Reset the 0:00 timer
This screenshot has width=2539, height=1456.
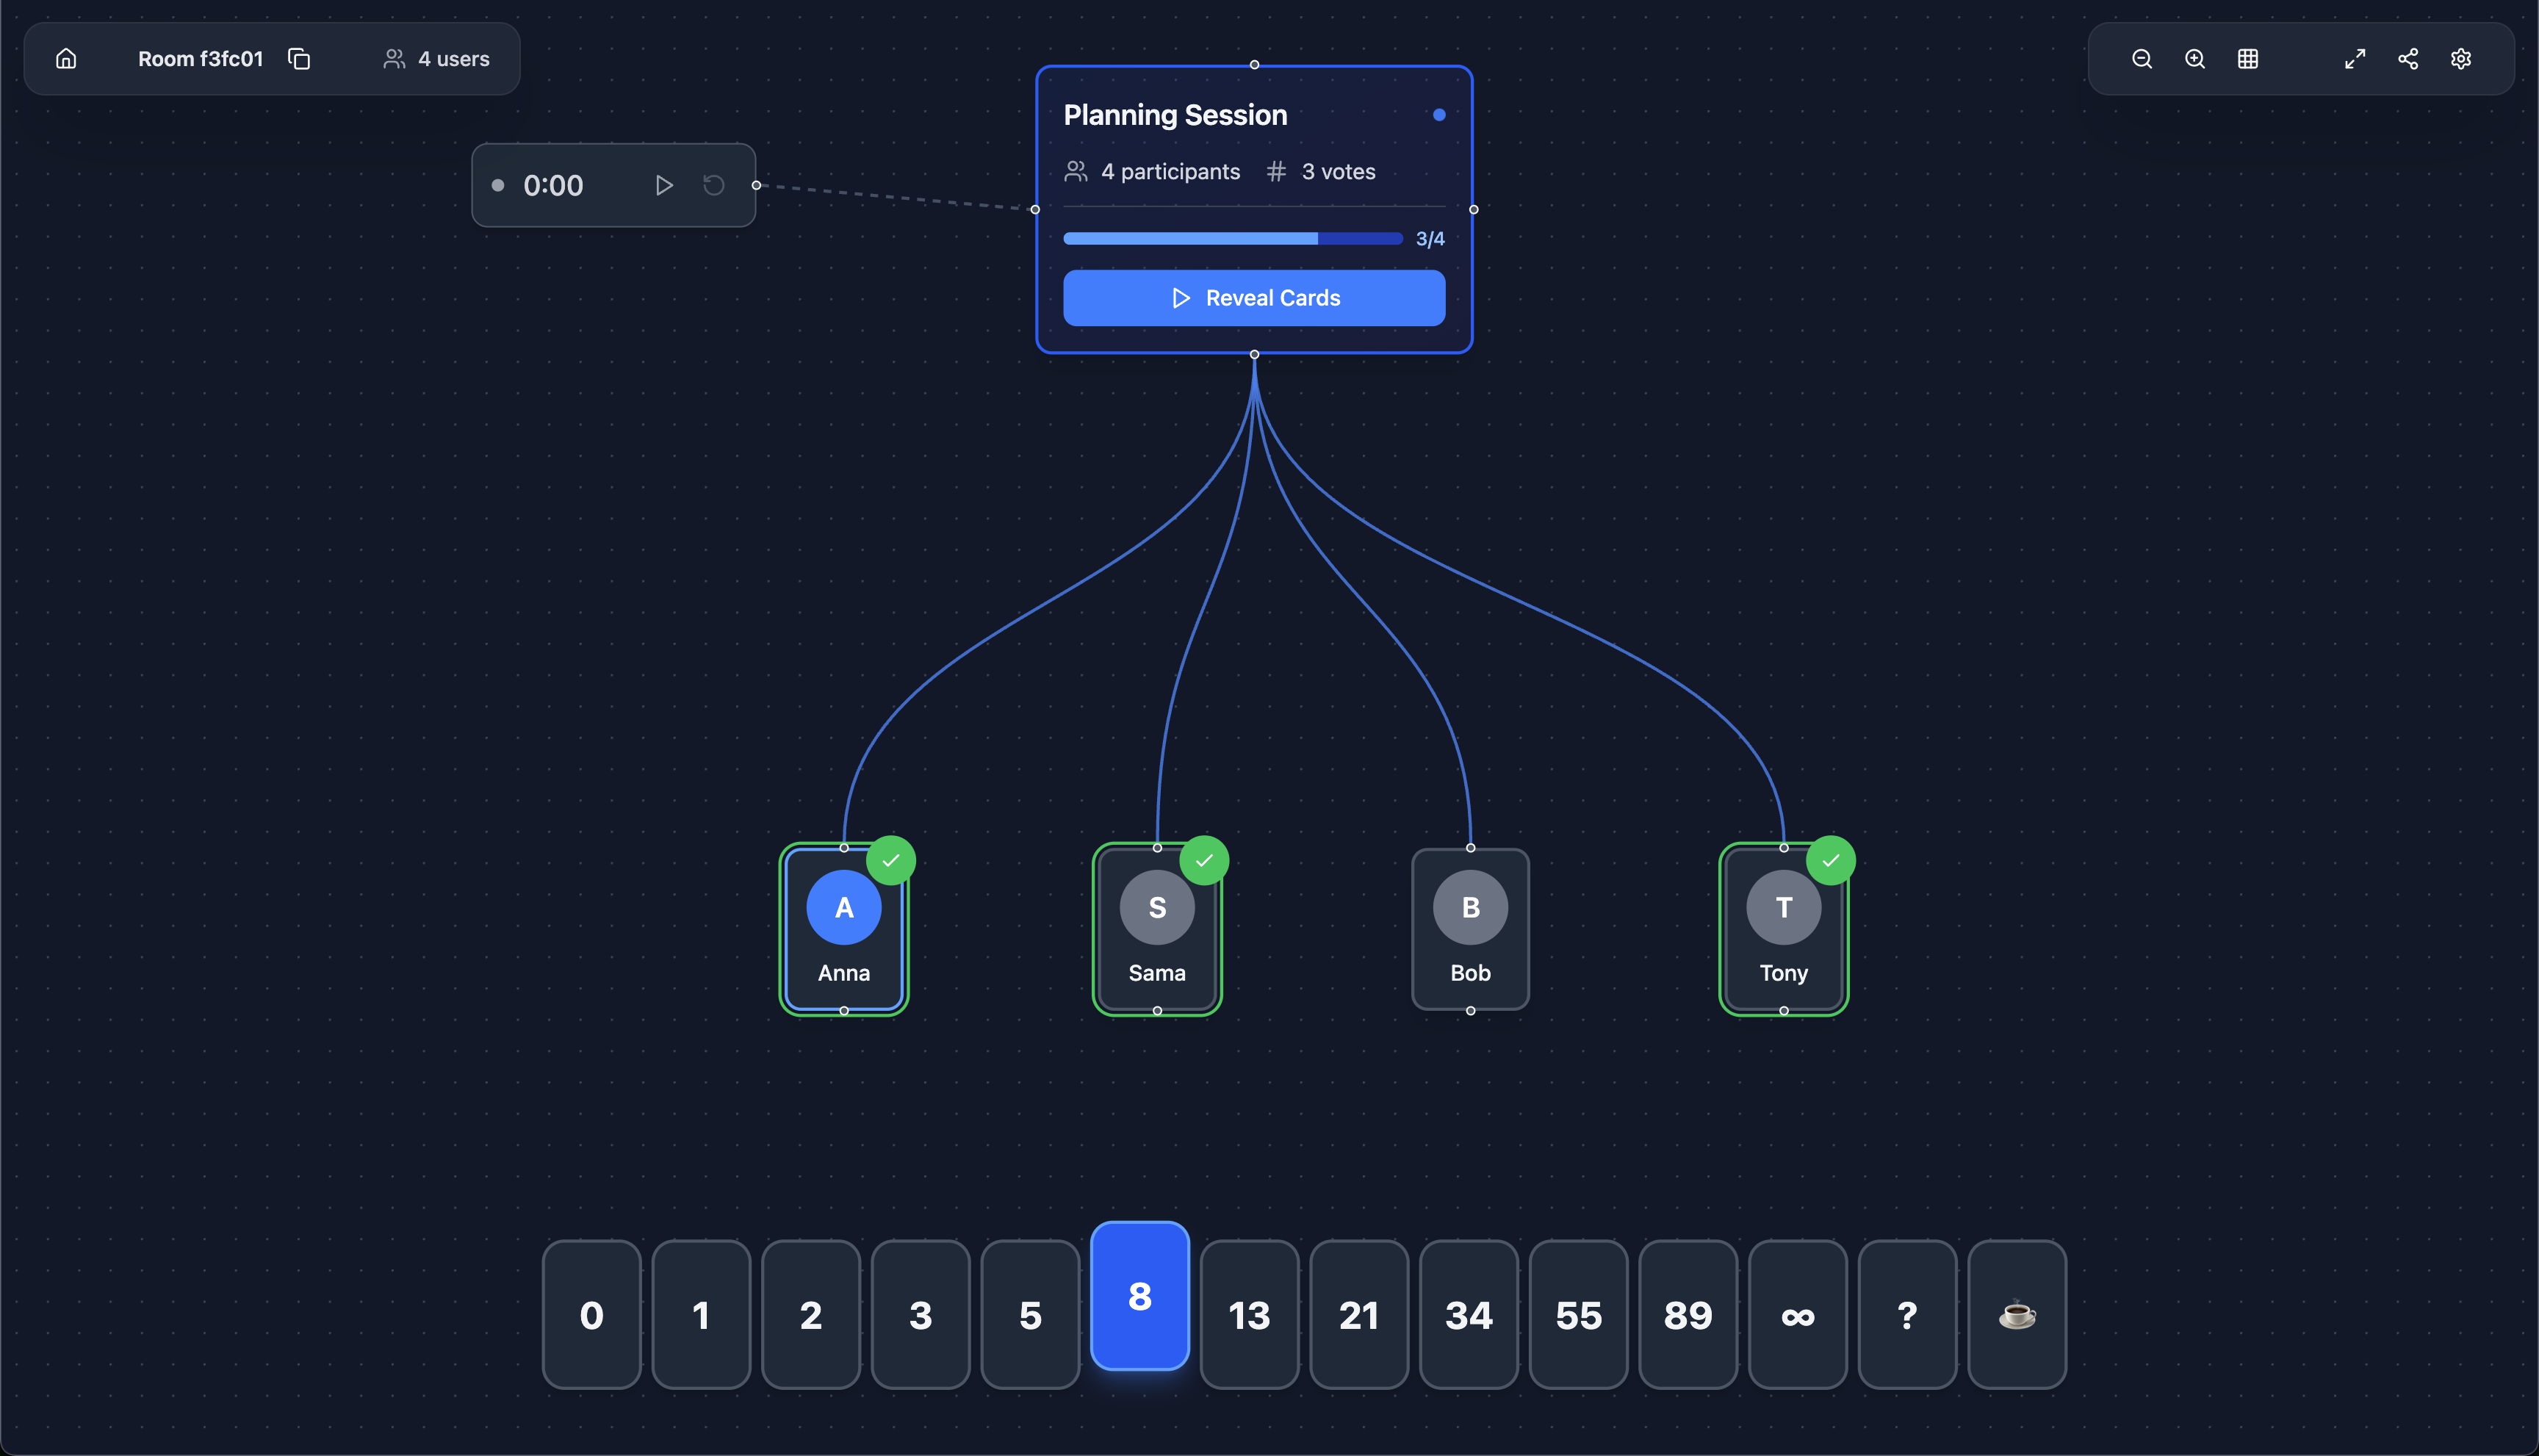pos(713,185)
